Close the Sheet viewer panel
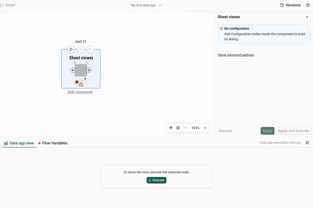Viewport: 313px width, 208px height. (x=307, y=17)
